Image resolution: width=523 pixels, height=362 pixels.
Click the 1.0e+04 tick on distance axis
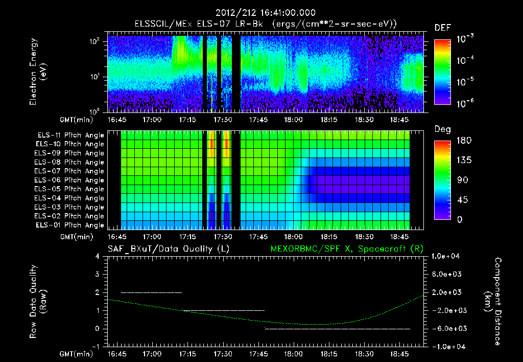[445, 256]
